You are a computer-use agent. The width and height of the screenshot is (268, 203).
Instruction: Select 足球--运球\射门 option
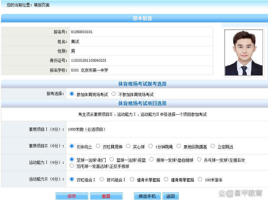click(x=72, y=159)
